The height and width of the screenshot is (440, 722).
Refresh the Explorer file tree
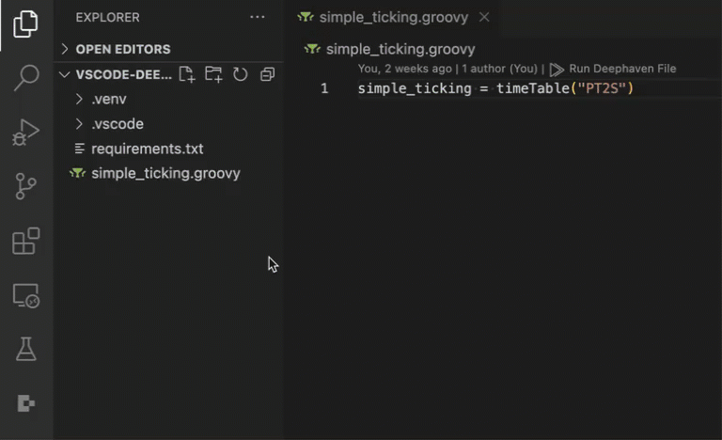click(241, 74)
